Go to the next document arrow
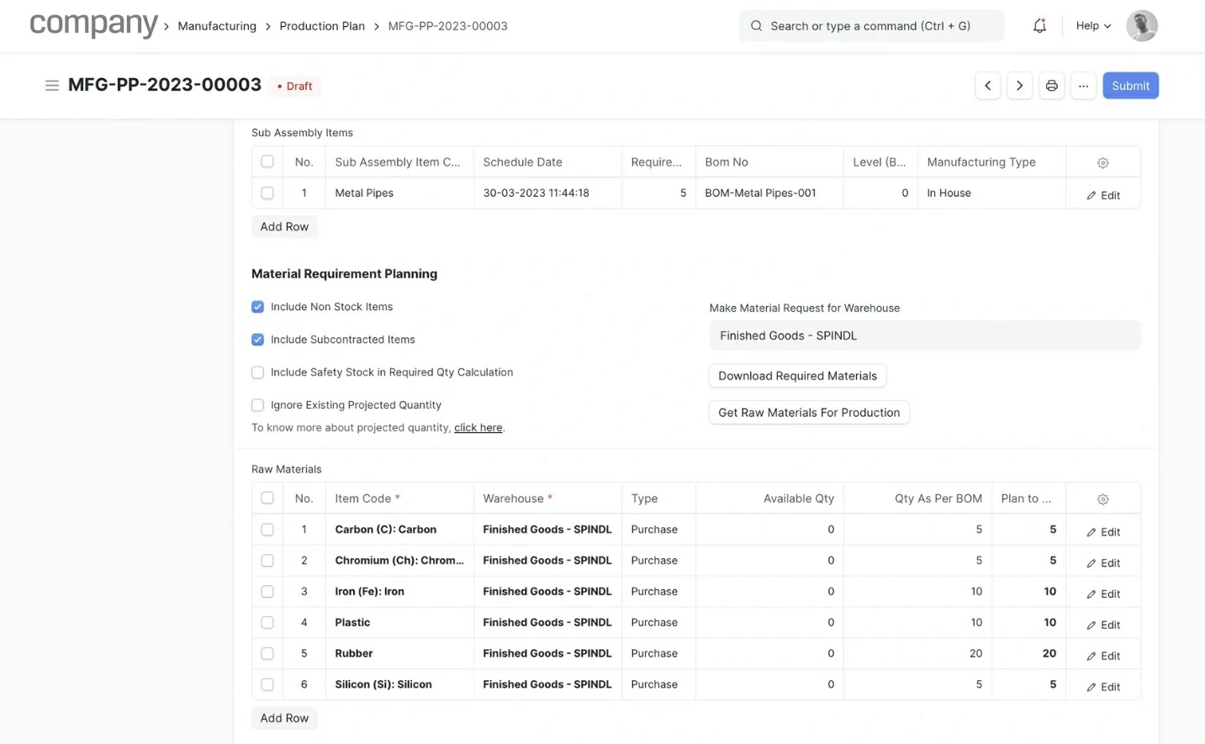1205x744 pixels. pos(1019,86)
